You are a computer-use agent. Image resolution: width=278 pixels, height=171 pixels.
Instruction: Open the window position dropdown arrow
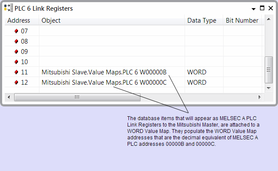pos(254,9)
